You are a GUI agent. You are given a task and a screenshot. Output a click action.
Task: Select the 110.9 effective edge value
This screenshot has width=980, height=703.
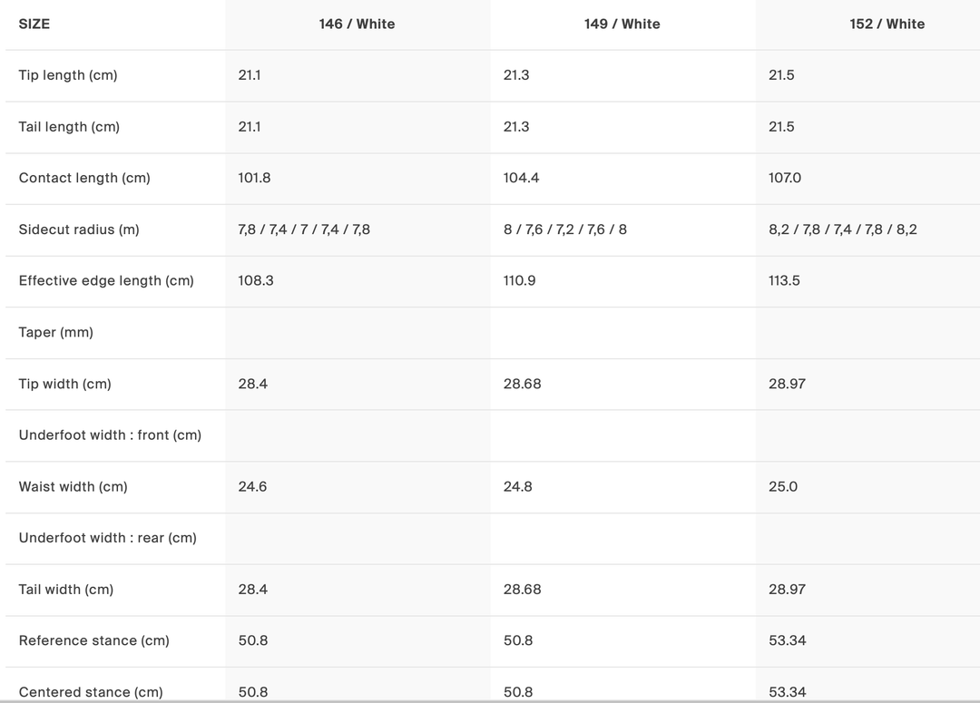(519, 281)
